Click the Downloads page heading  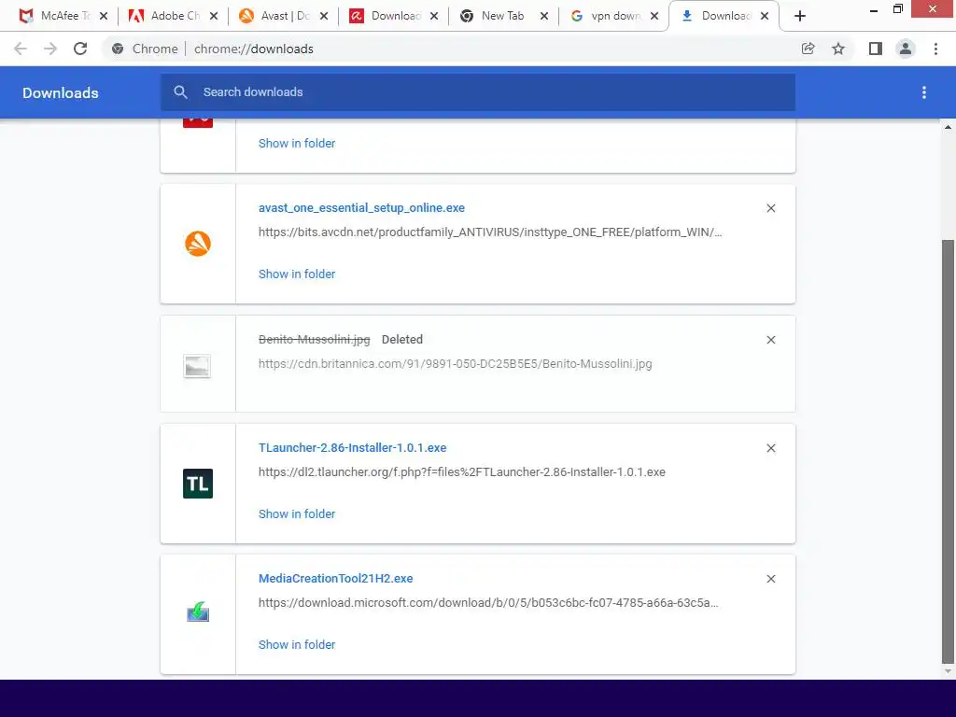click(x=61, y=92)
